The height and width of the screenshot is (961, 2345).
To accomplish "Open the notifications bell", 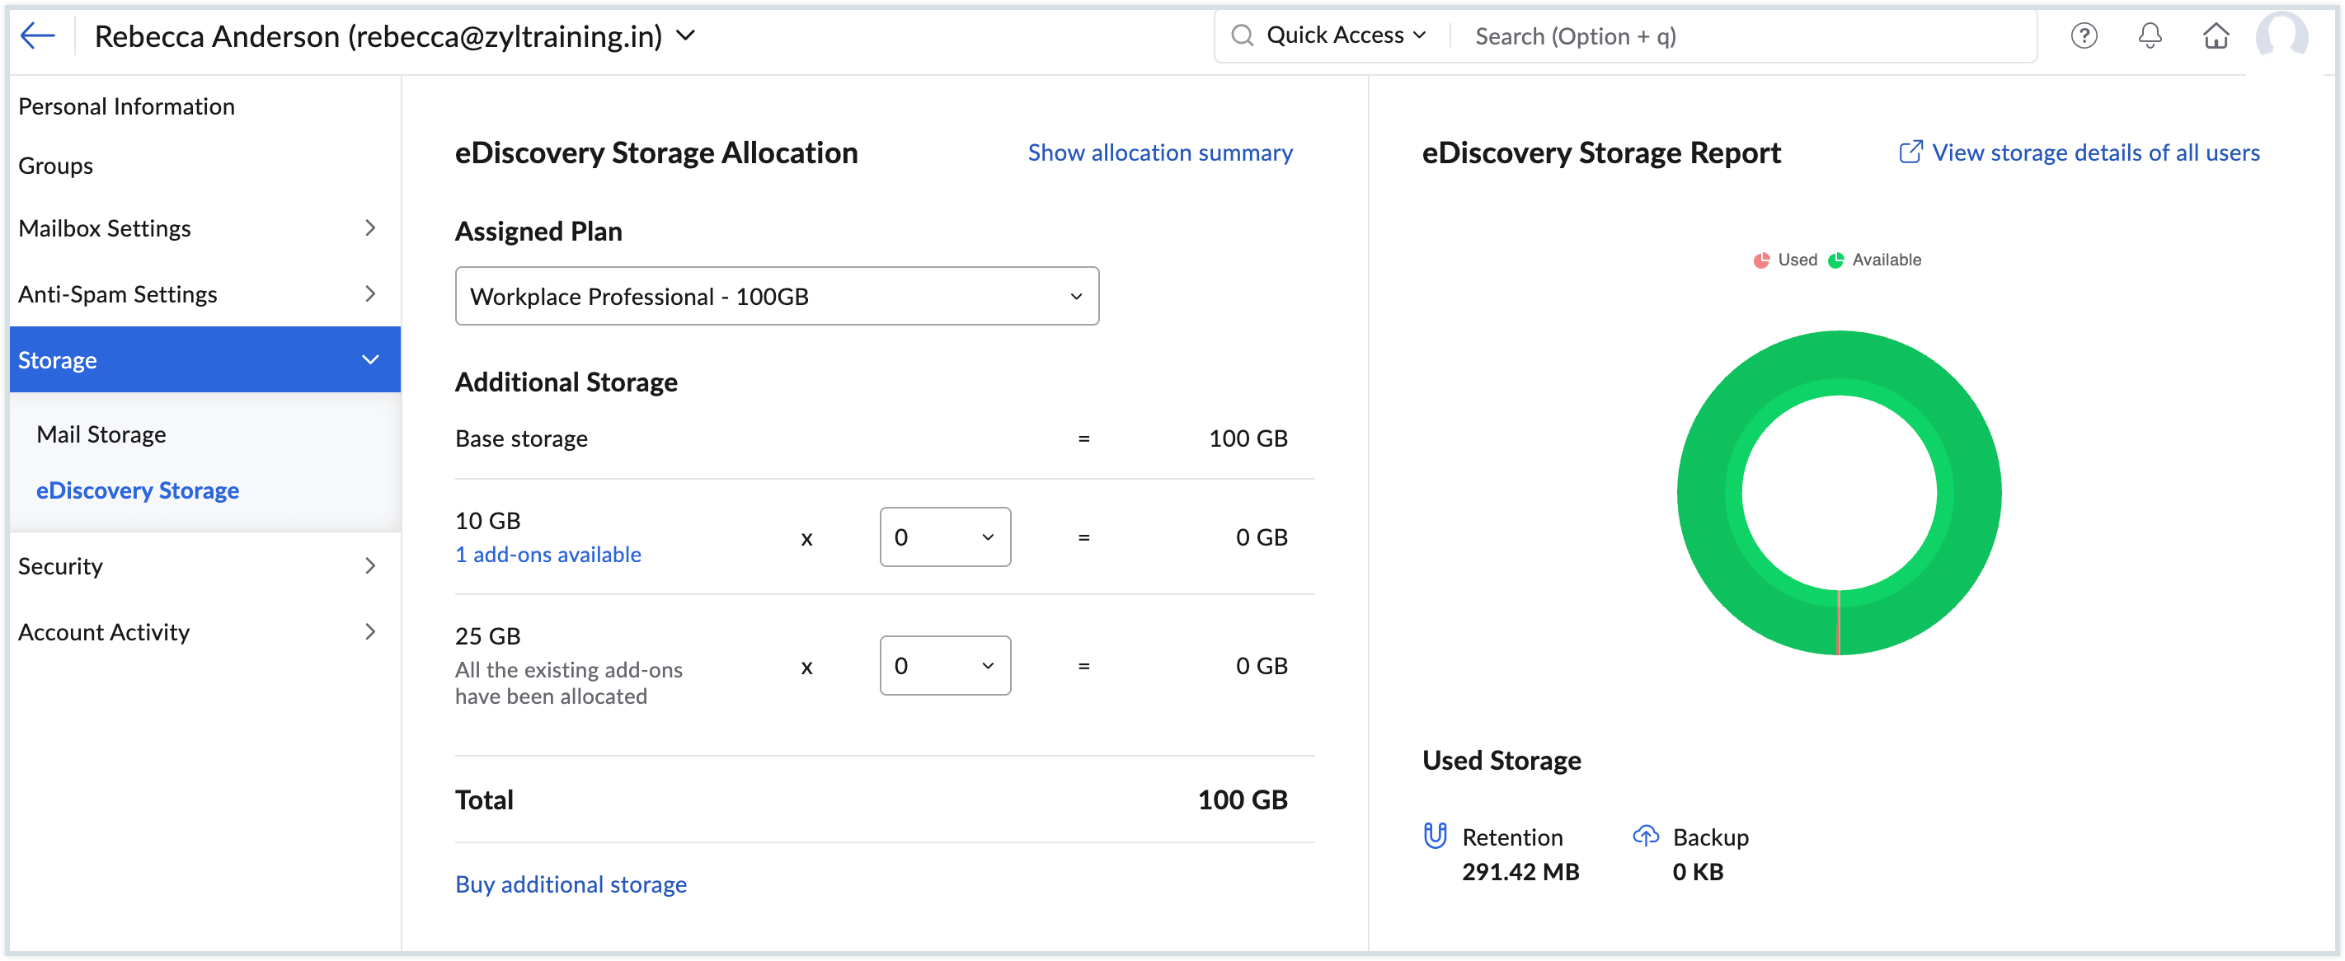I will (2150, 35).
